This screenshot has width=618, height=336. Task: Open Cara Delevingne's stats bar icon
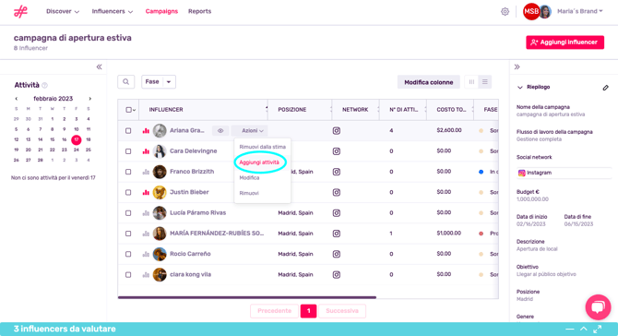(146, 151)
